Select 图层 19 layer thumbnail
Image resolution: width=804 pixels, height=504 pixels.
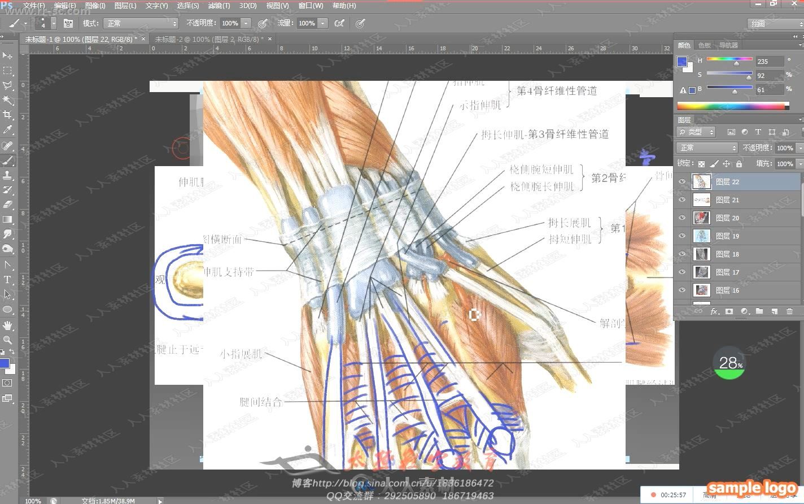coord(701,236)
